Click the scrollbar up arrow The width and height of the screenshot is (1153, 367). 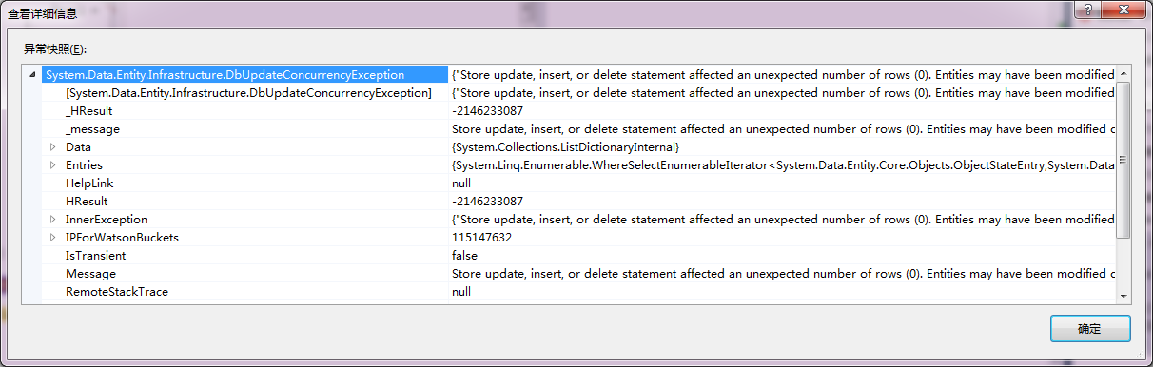(1124, 74)
